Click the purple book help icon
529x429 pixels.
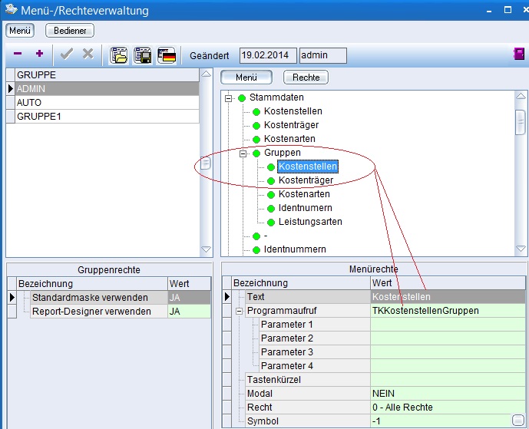(x=519, y=54)
